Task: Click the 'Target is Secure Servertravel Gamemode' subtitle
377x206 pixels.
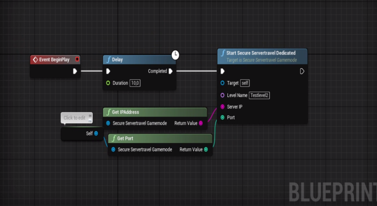Action: [x=261, y=60]
